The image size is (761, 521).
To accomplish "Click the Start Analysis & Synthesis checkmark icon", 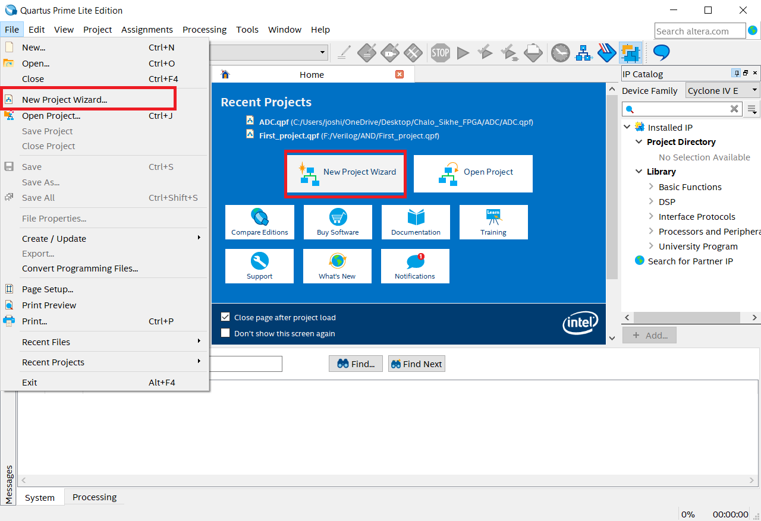I will click(485, 53).
